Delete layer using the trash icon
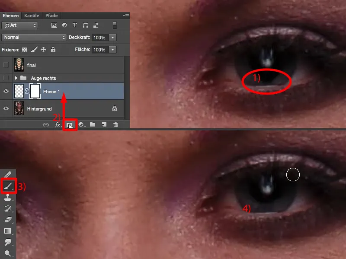The height and width of the screenshot is (259, 346). point(116,124)
